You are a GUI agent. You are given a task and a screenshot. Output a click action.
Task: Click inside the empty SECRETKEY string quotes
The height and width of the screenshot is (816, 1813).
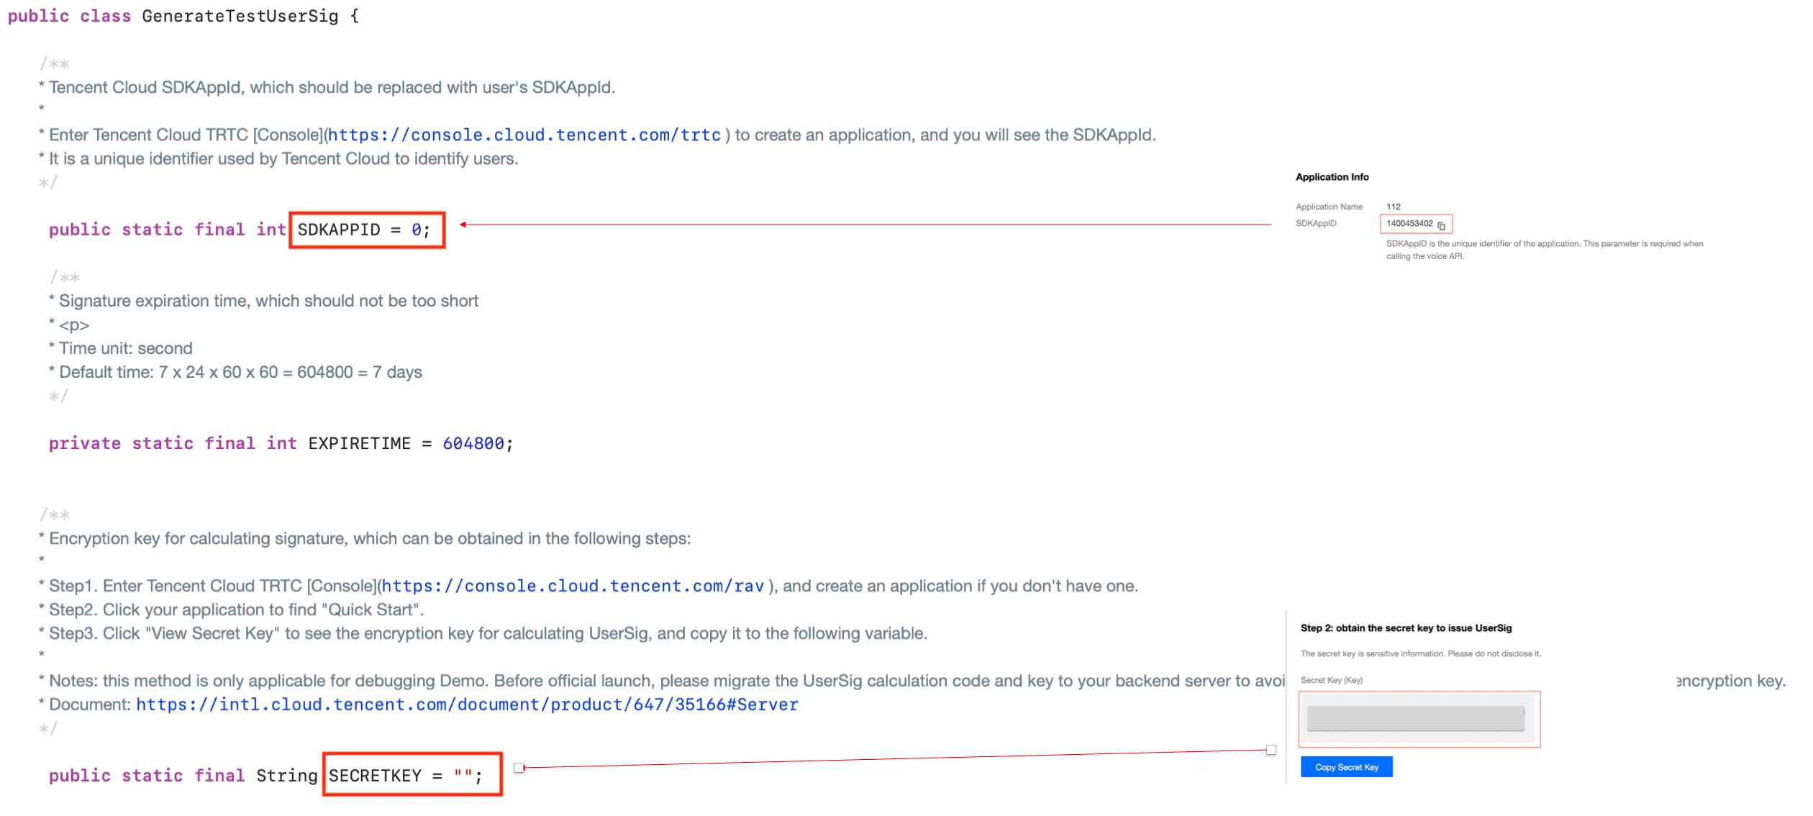point(463,776)
